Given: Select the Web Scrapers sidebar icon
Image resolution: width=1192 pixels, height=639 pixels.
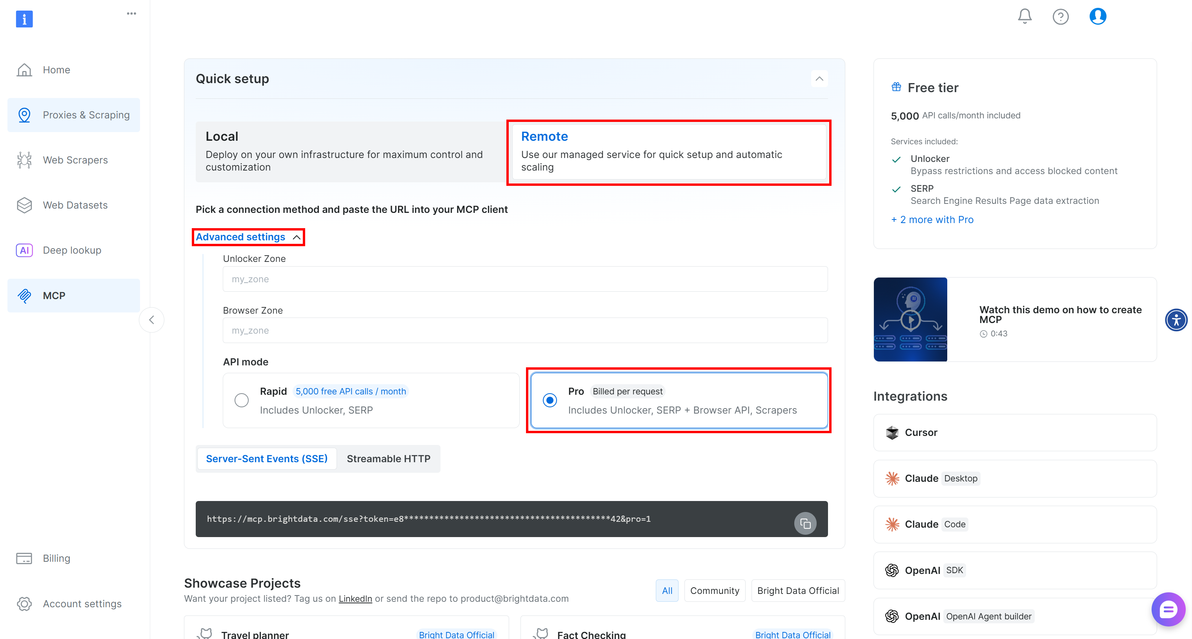Looking at the screenshot, I should [25, 160].
